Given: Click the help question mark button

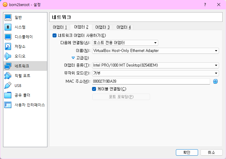Looking at the screenshot, I should pos(205,5).
